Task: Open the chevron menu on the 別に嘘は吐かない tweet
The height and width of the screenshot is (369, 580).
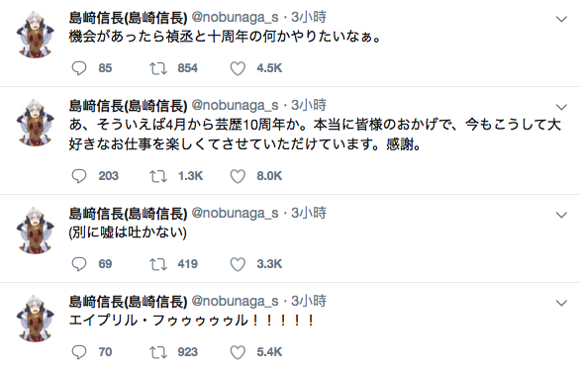Action: 561,215
